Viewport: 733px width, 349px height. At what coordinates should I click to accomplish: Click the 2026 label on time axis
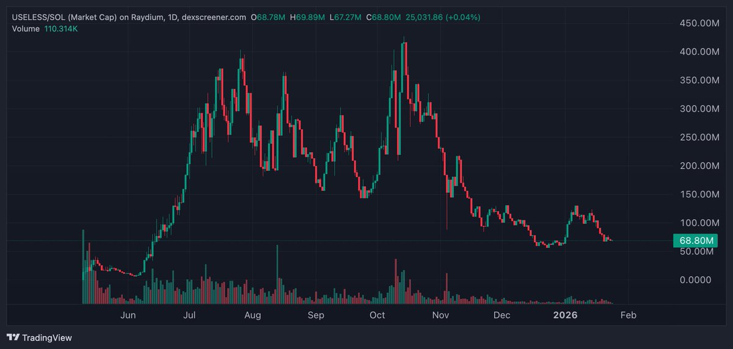(x=565, y=315)
